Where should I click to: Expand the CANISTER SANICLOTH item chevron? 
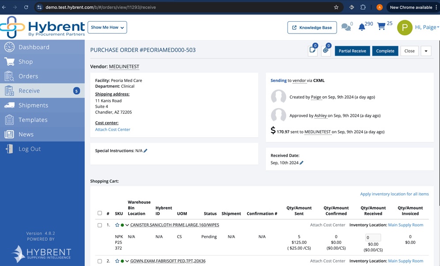(127, 225)
